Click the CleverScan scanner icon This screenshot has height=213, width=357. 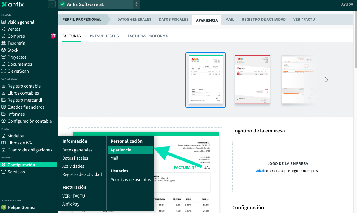[x=4, y=71]
